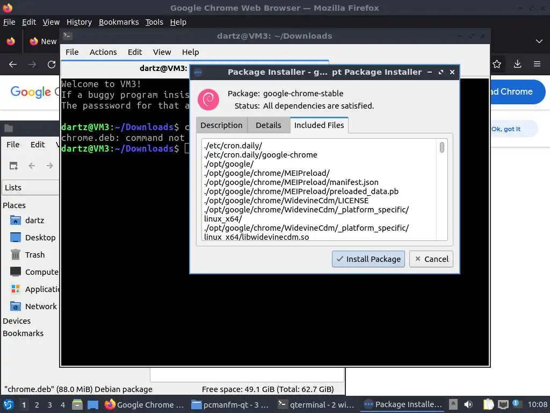This screenshot has height=413, width=550.
Task: Open clipboard manager tray icon
Action: click(x=488, y=404)
